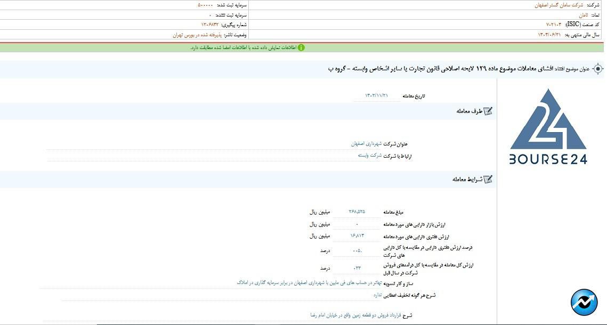The height and width of the screenshot is (325, 607).
Task: Click 'میلیون ریال' unit beside ارزش دفتری دارایی
Action: click(319, 237)
